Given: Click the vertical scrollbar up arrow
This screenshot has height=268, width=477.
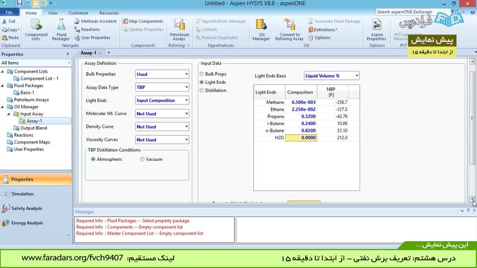Looking at the screenshot, I should coord(472,61).
